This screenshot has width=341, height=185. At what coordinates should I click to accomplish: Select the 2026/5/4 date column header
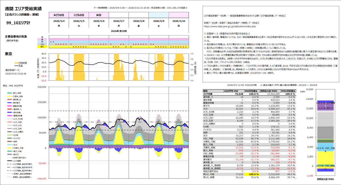click(59, 21)
